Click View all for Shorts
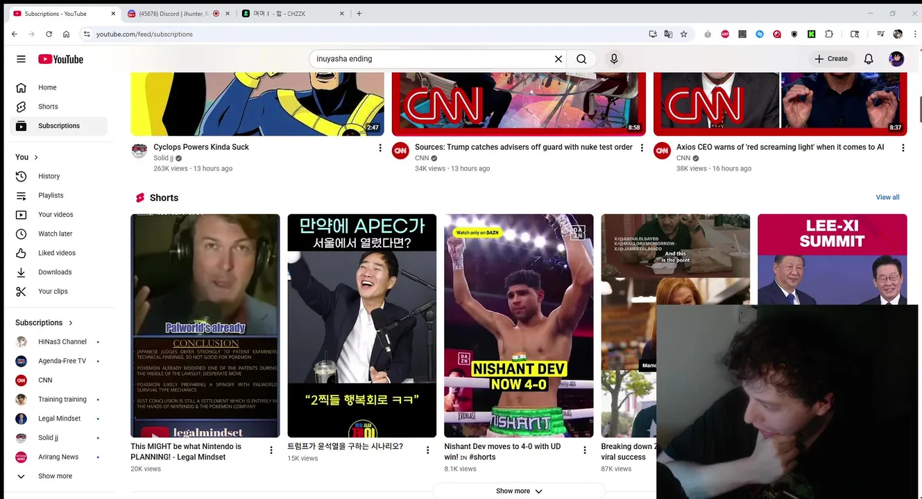 point(887,198)
